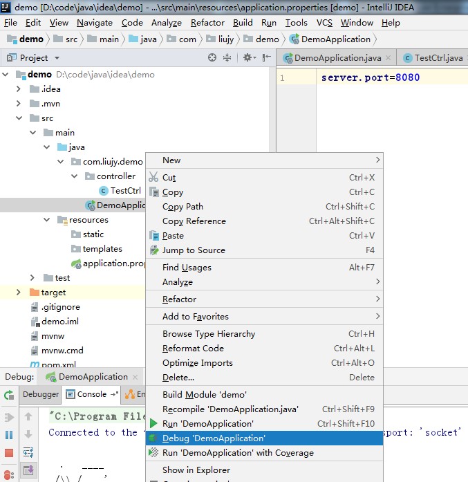Click the Rerun DemoApplication debug icon
Image resolution: width=468 pixels, height=482 pixels.
click(x=9, y=395)
